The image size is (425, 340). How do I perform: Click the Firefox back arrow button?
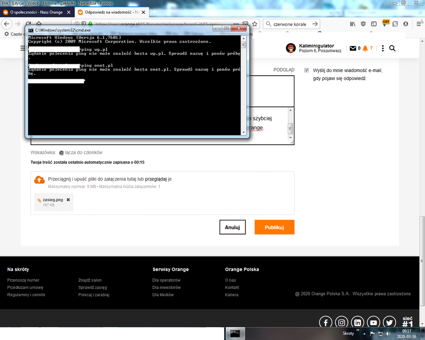point(6,24)
